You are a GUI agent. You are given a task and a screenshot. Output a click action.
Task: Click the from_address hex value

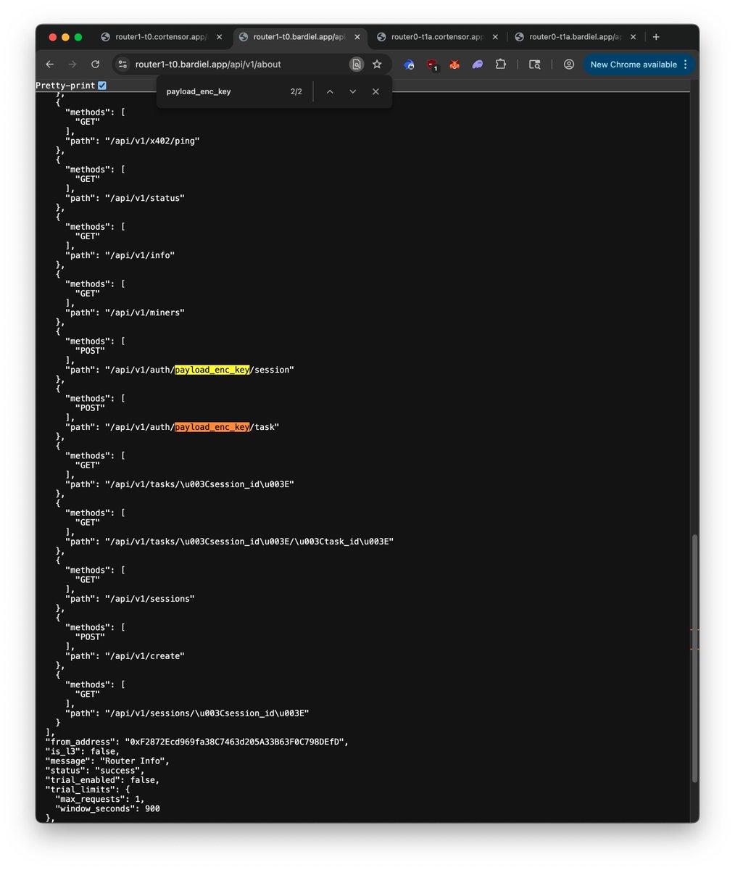tap(236, 742)
